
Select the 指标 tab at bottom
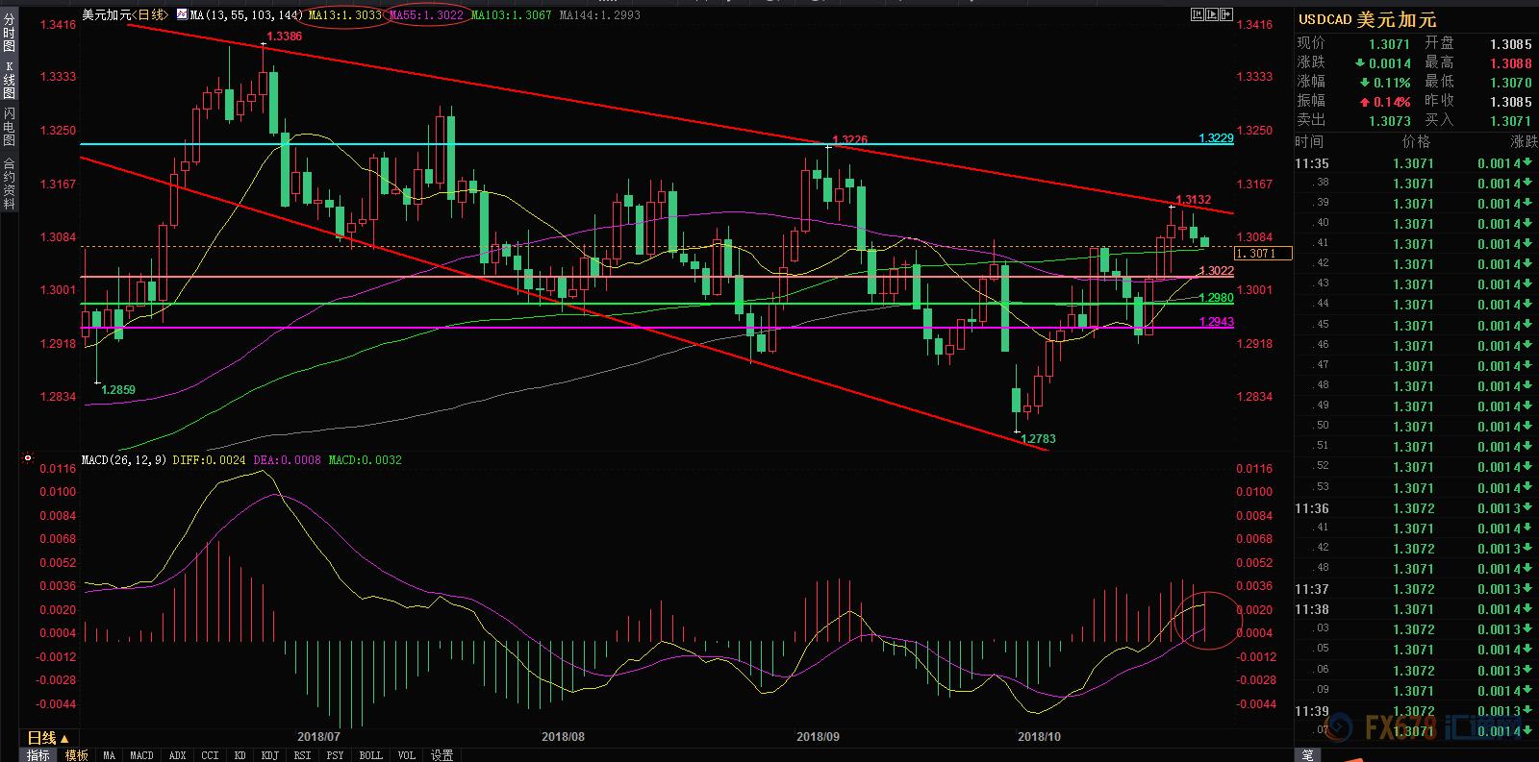38,755
